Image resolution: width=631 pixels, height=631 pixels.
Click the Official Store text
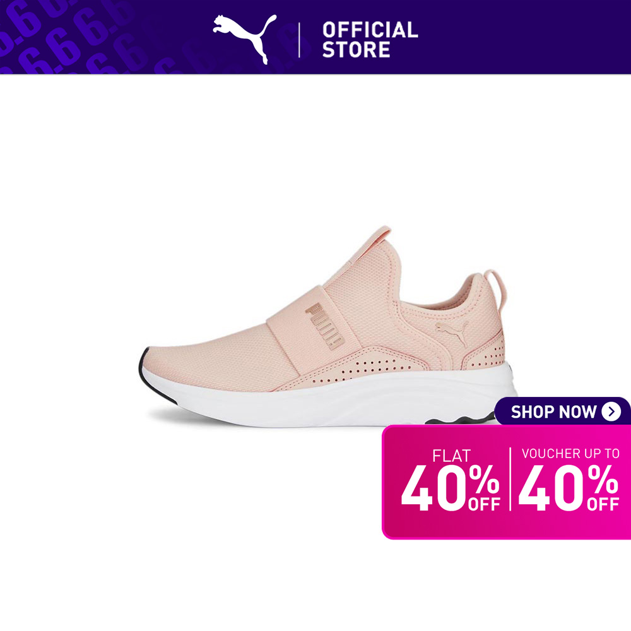[370, 39]
